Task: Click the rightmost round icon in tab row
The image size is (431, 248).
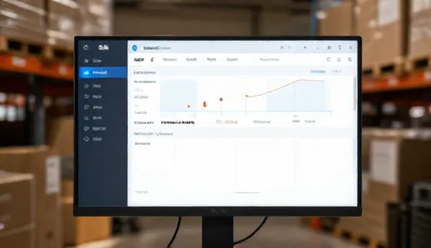Action: click(350, 59)
